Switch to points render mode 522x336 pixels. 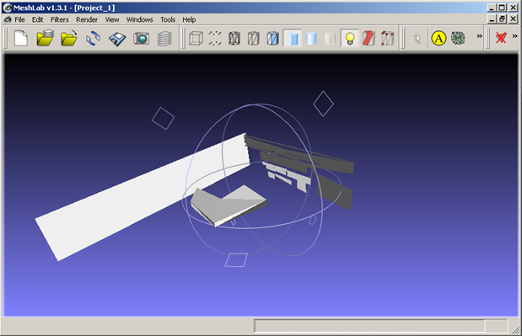click(x=215, y=38)
